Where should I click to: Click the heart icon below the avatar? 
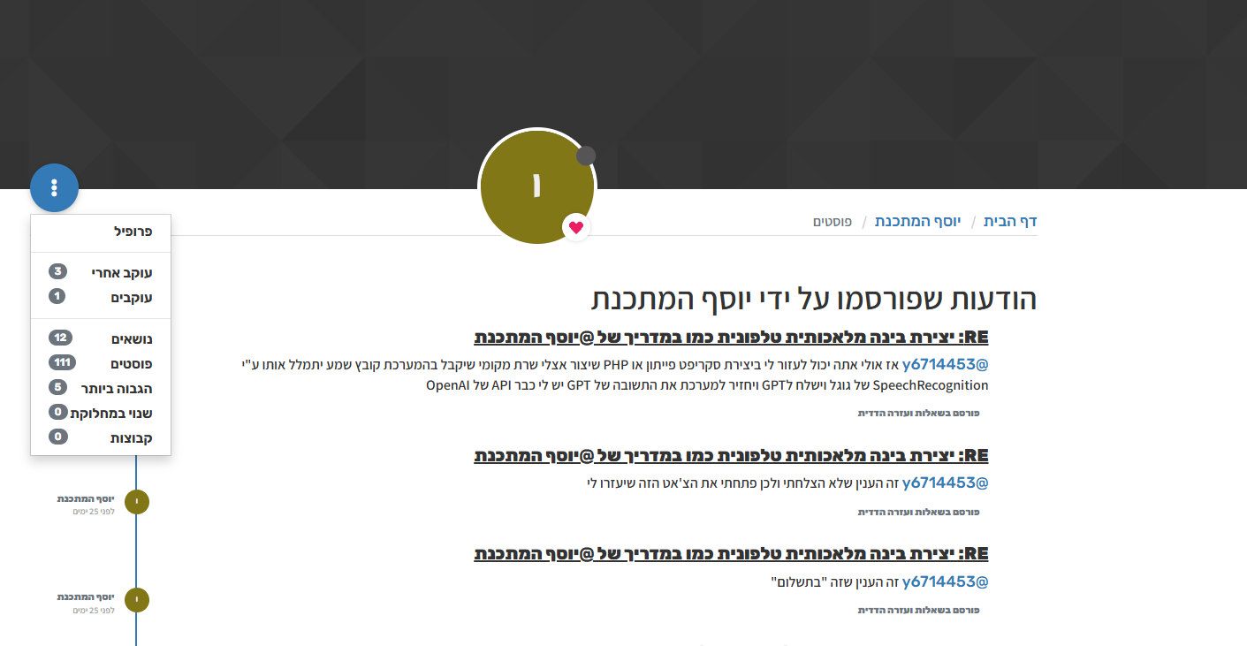pos(577,227)
